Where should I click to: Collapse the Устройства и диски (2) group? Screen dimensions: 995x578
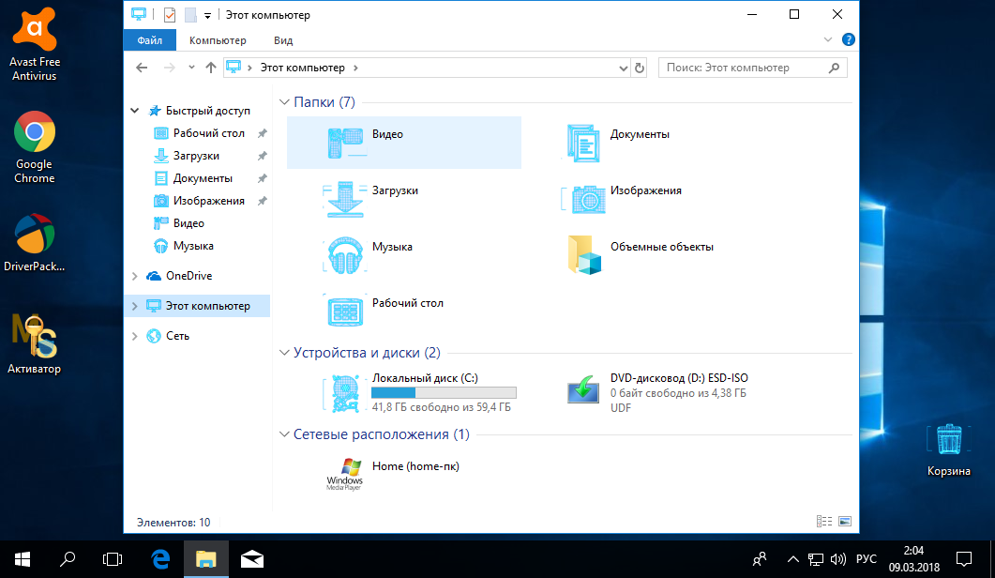284,353
